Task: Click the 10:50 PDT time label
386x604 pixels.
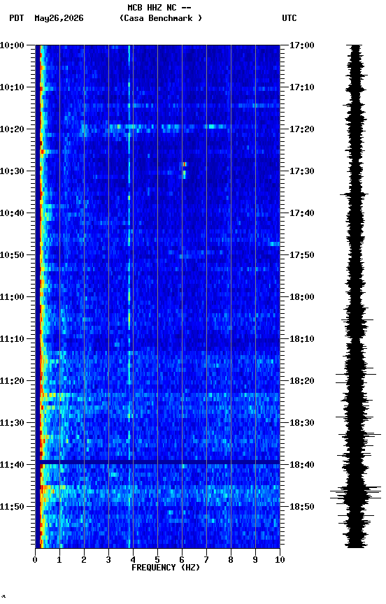Action: [x=12, y=255]
